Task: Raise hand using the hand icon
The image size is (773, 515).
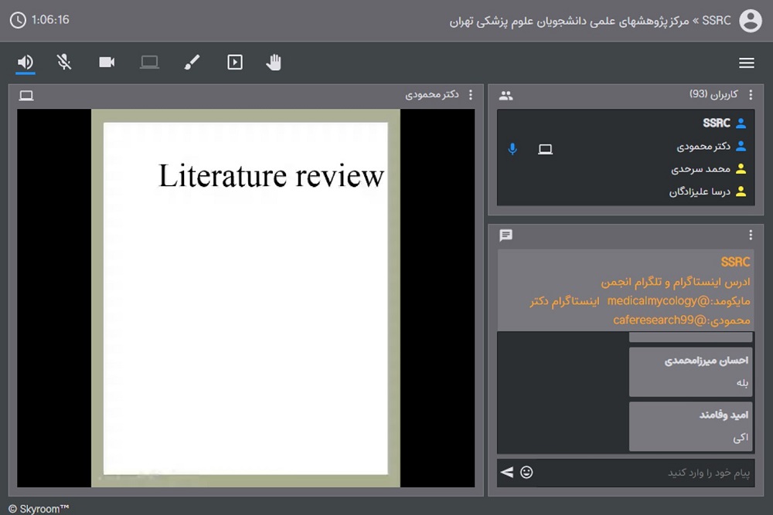Action: click(274, 63)
